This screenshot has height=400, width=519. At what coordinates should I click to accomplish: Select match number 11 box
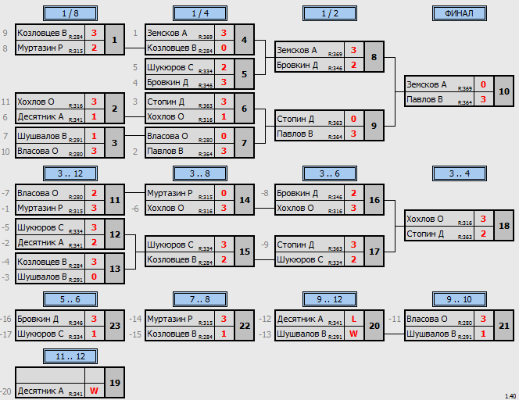coord(115,200)
